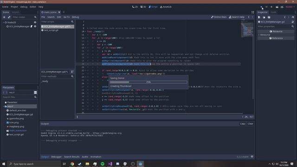This screenshot has width=297, height=167.
Task: Toggle the scripts panel arrow
Action: pos(77,117)
